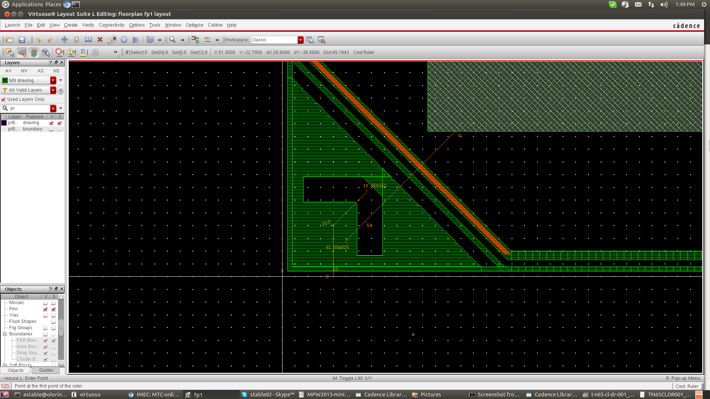
Task: Toggle prB drawing layer visibility checkbox
Action: pos(51,123)
